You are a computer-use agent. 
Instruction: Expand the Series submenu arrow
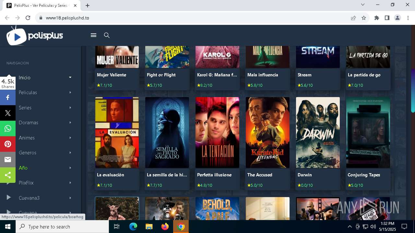click(x=70, y=107)
